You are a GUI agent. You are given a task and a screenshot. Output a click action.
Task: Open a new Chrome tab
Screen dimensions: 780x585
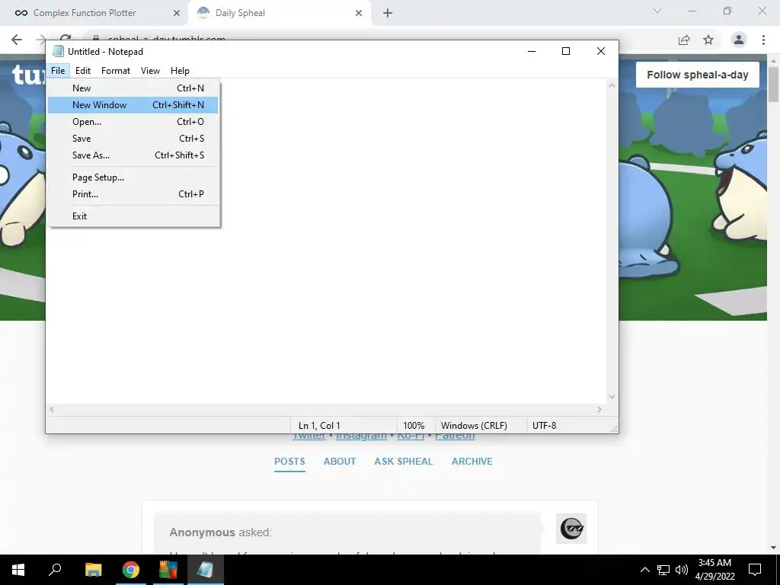388,14
